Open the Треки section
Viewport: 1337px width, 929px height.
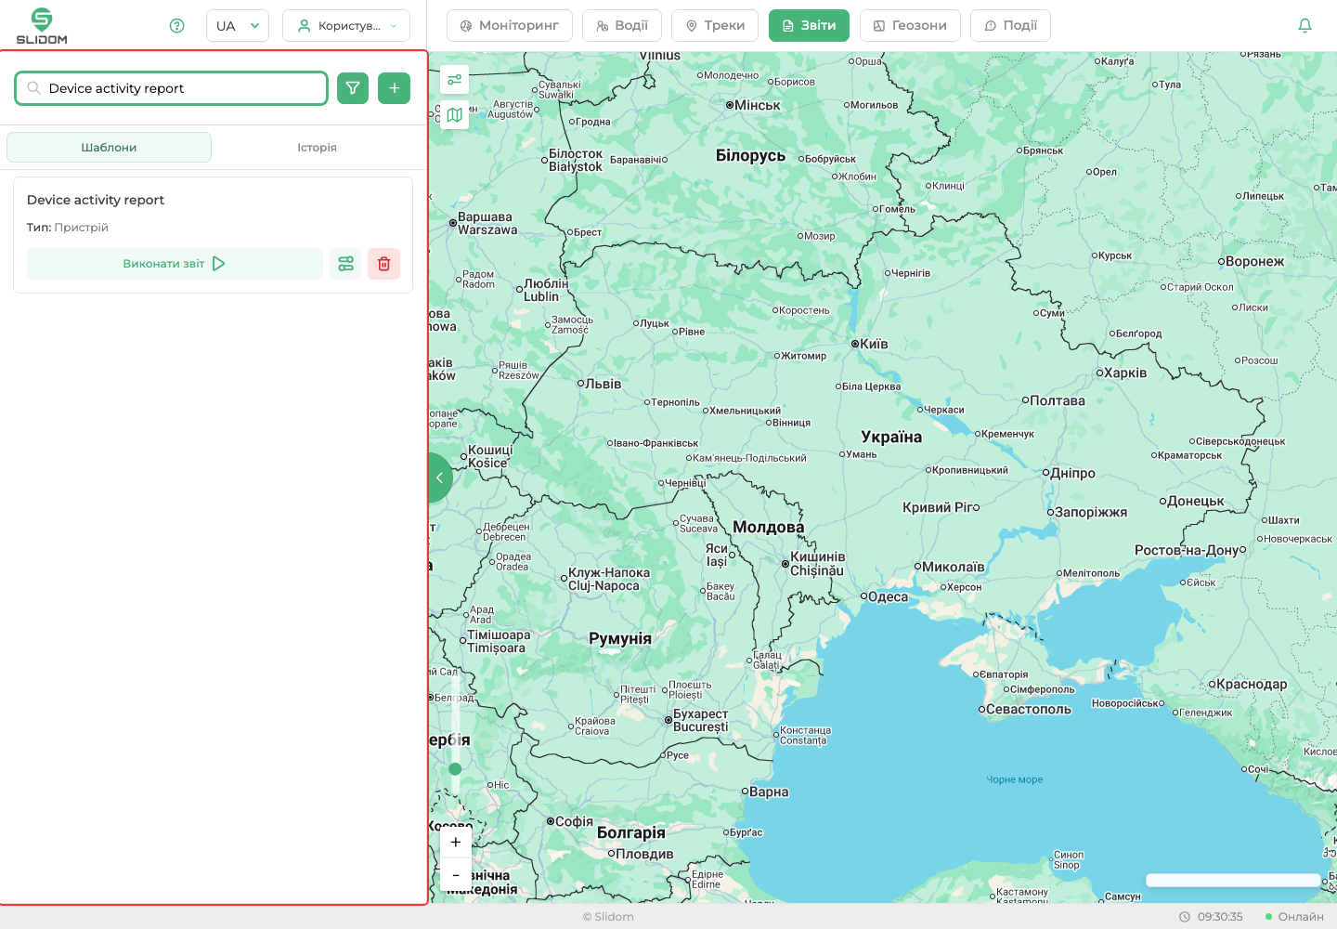click(x=715, y=26)
